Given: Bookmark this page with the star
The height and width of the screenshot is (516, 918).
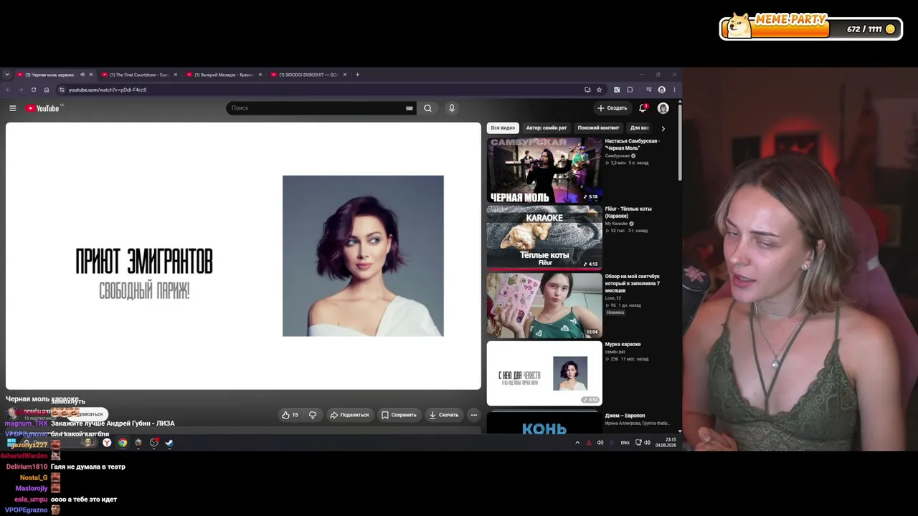Looking at the screenshot, I should point(600,90).
